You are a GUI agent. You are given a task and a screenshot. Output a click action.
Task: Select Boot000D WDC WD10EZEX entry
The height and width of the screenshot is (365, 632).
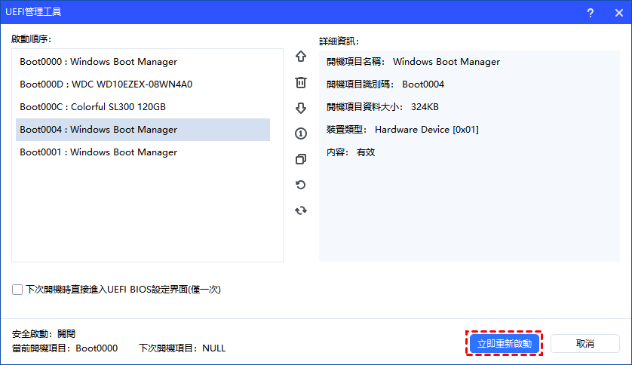(106, 84)
